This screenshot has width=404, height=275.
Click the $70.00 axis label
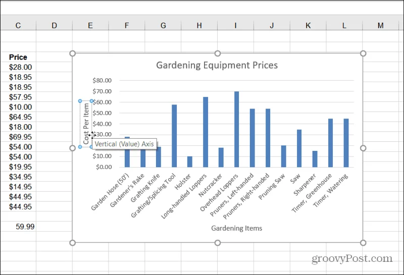point(102,91)
